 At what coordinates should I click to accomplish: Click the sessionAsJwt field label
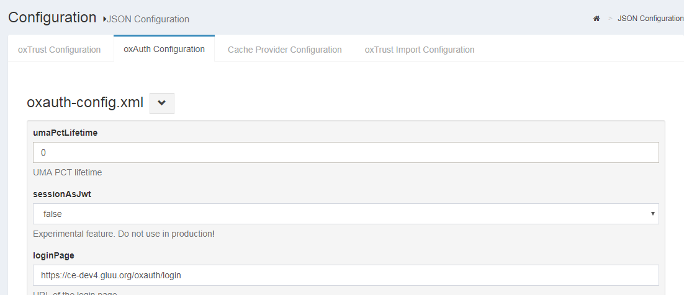point(62,194)
